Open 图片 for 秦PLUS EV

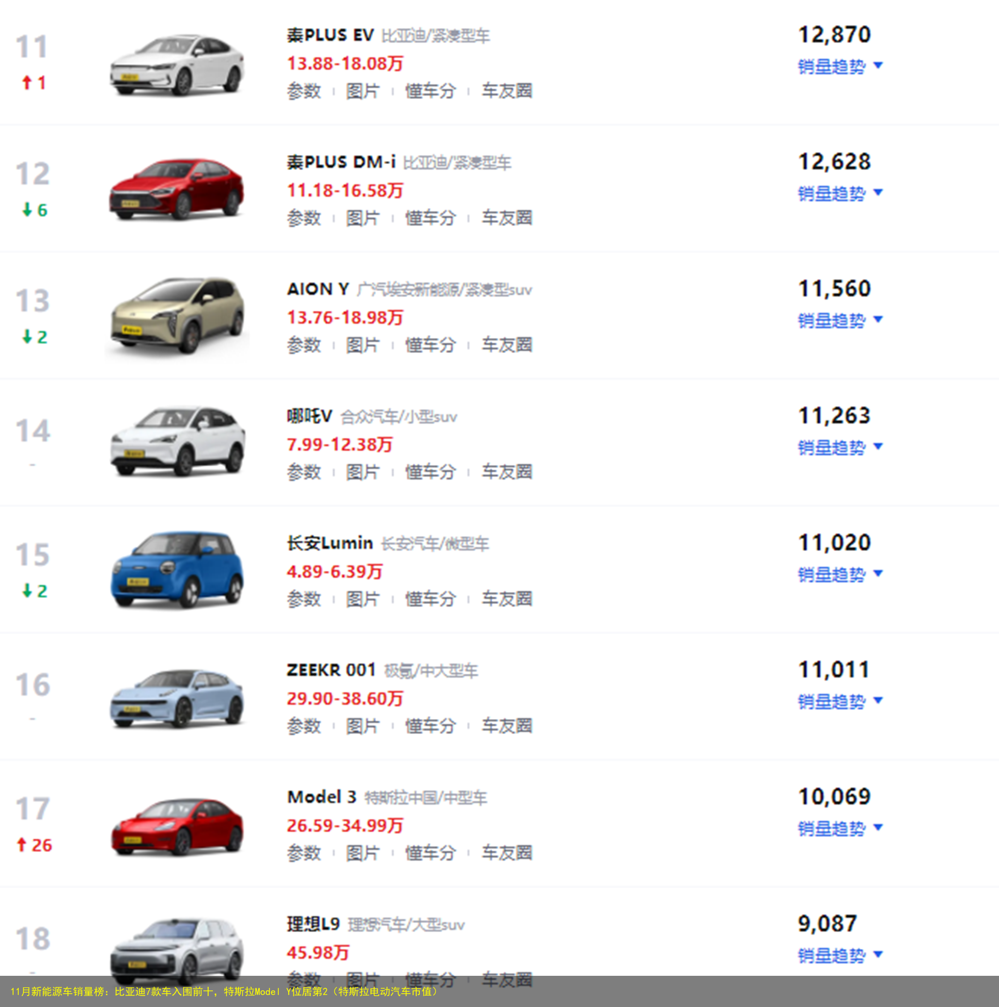(363, 91)
